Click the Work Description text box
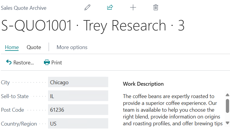The image size is (230, 130). 172,110
